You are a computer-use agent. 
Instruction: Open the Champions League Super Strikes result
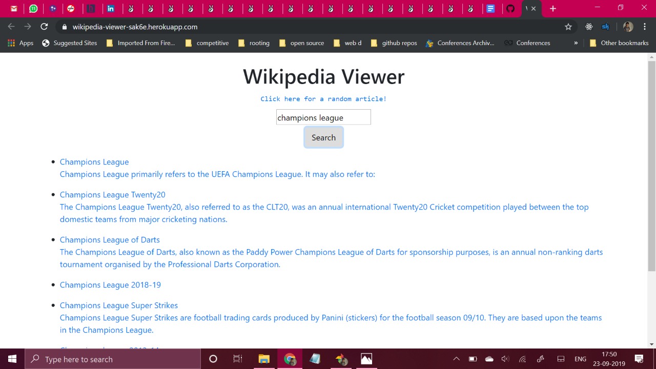coord(119,305)
